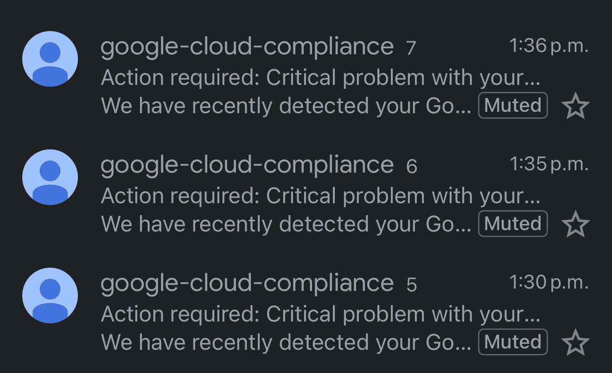Star the 1:30 p.m. google-cloud-compliance email
This screenshot has width=612, height=373.
pos(575,343)
